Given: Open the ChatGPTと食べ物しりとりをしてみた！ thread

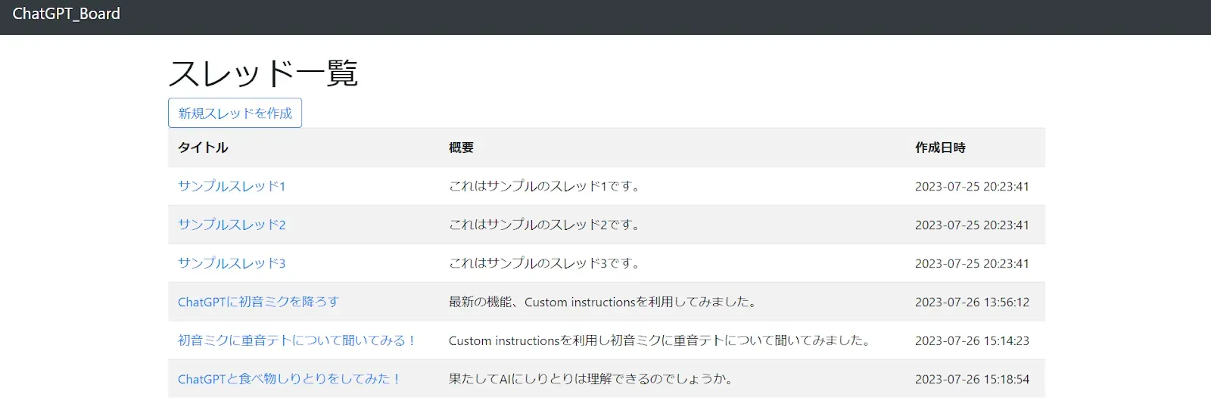Looking at the screenshot, I should coord(289,379).
